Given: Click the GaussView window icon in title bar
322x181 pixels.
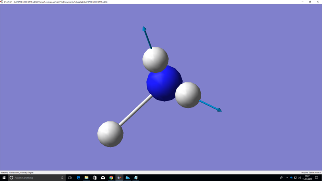Looking at the screenshot, I should (2, 2).
